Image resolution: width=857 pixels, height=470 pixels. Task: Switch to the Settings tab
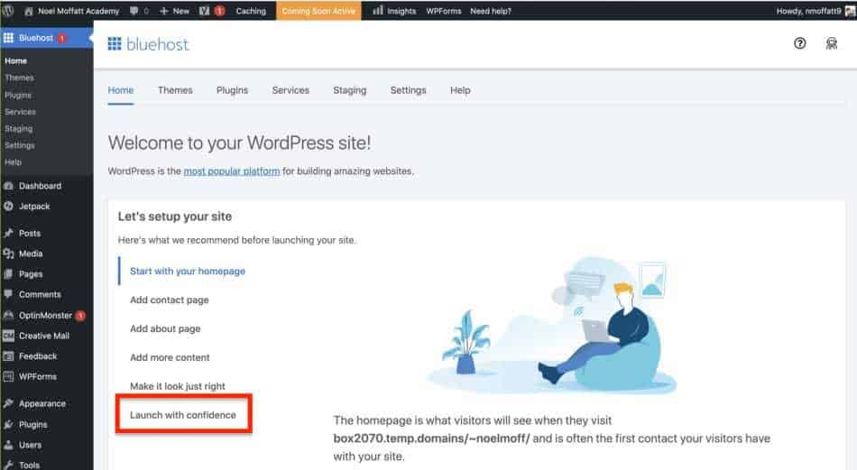[x=409, y=91]
